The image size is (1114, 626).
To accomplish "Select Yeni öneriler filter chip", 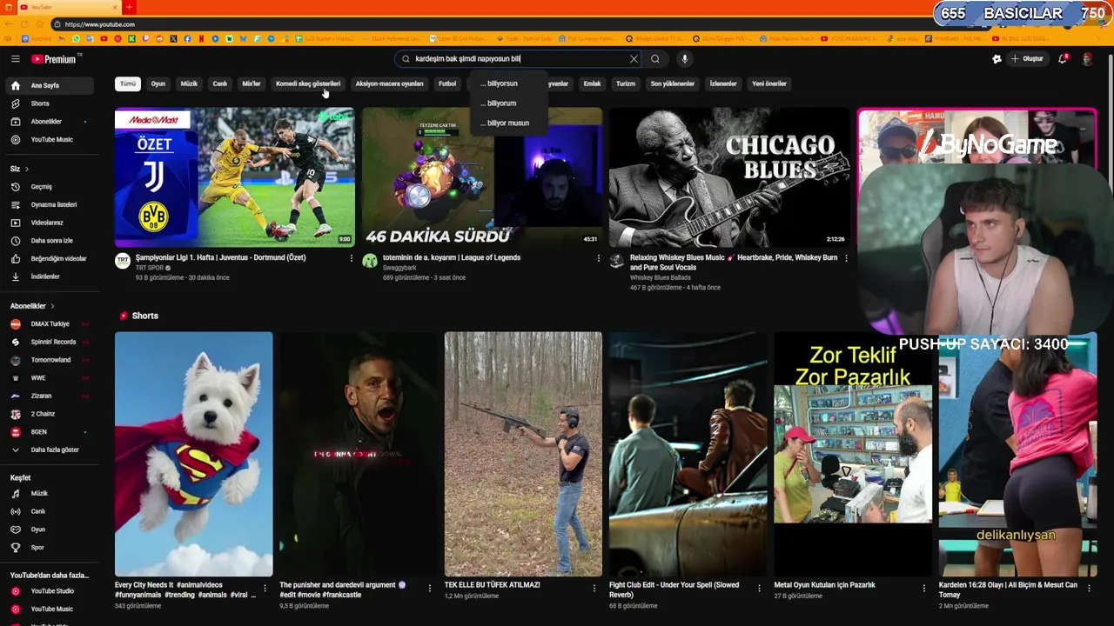I will 769,83.
